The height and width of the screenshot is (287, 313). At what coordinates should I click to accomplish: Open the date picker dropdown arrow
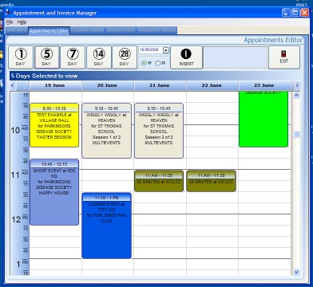click(x=166, y=50)
